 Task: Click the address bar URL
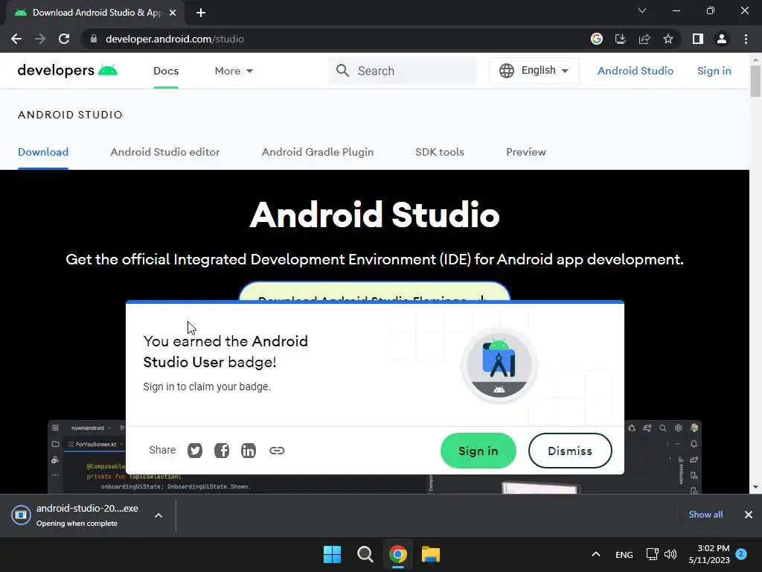click(x=174, y=39)
